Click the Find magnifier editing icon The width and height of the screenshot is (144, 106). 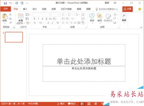pyautogui.click(x=124, y=15)
